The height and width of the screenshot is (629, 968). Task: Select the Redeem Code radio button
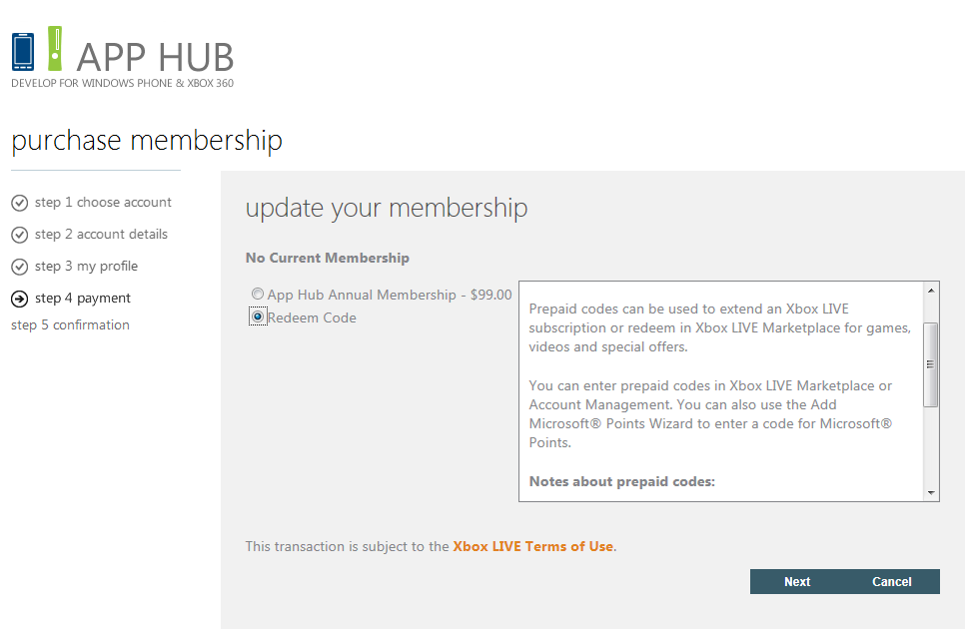pyautogui.click(x=258, y=317)
